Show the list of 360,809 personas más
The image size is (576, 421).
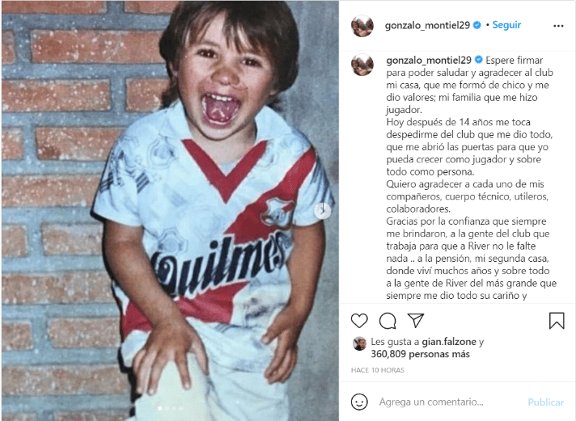click(x=420, y=354)
